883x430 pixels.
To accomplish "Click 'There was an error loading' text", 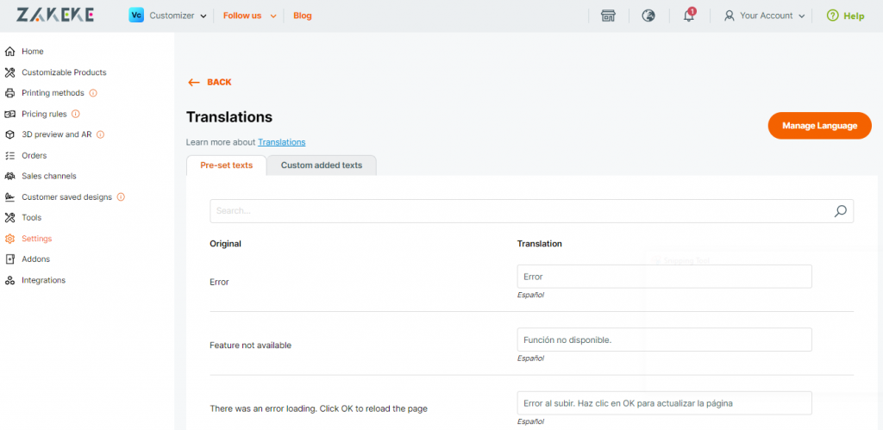I will (x=319, y=409).
